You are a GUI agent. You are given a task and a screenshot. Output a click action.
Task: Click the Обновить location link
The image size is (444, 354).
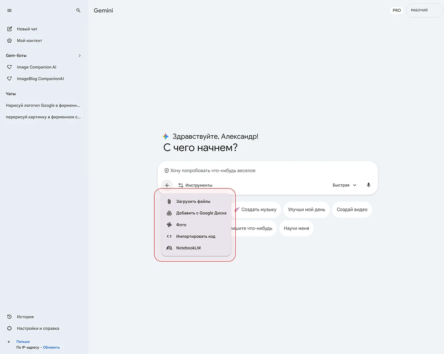(x=51, y=347)
